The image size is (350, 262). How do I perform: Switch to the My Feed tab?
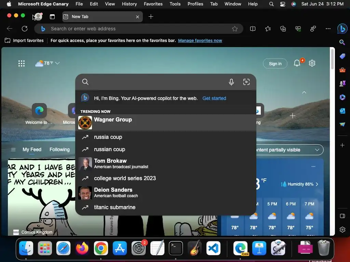32,149
